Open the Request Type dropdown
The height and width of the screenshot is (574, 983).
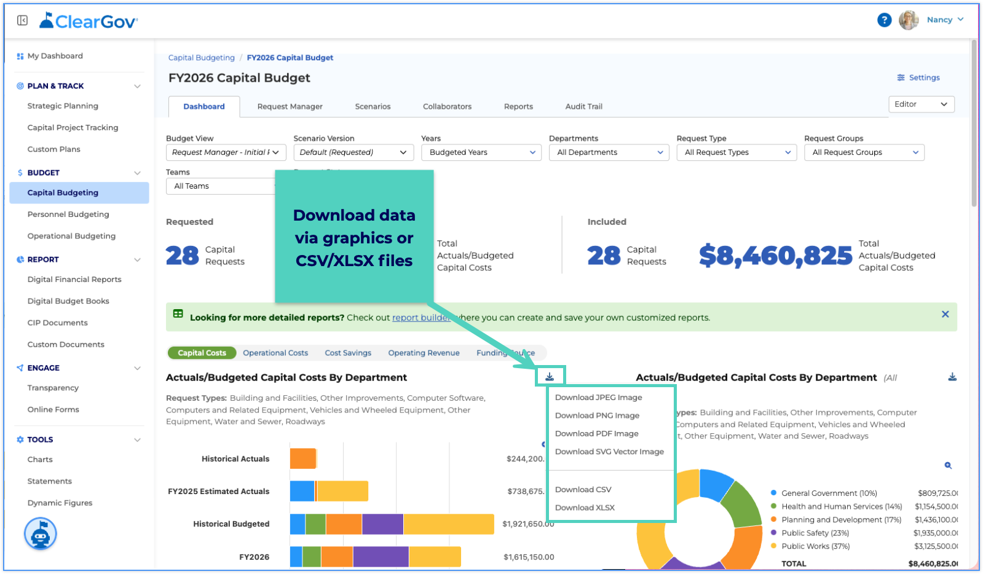tap(736, 152)
